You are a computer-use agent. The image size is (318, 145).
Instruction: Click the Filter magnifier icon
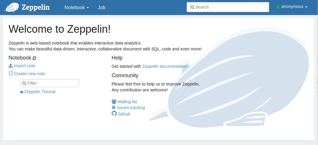click(x=24, y=83)
